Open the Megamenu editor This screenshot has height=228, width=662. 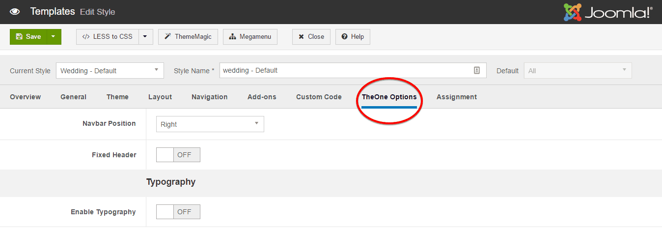pyautogui.click(x=250, y=37)
